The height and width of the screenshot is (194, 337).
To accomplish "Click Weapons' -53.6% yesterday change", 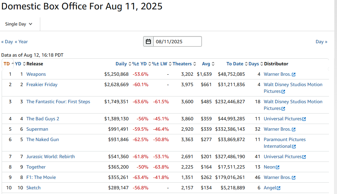I will click(141, 74).
